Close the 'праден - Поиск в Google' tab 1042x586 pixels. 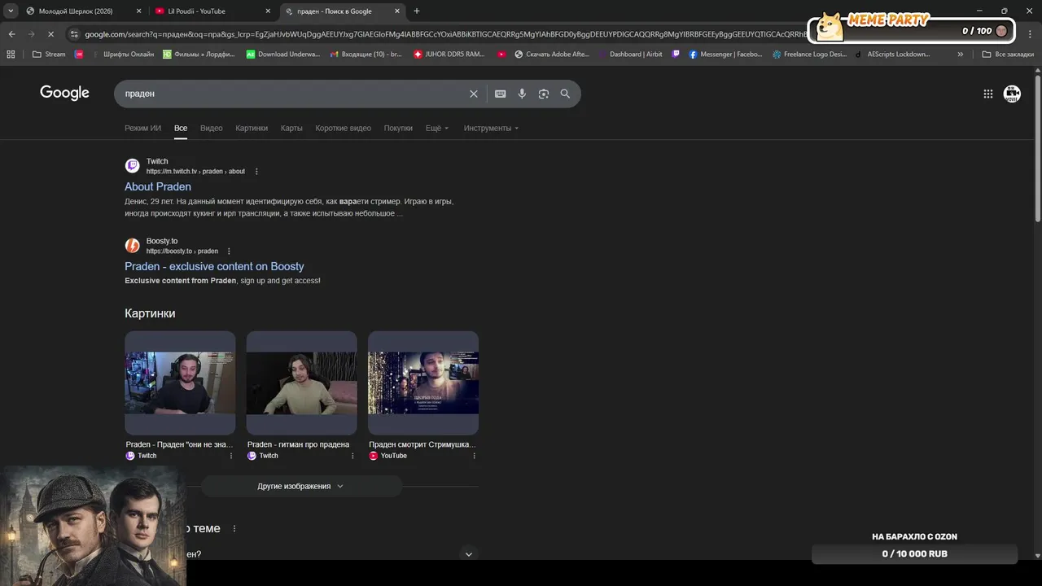pos(397,11)
